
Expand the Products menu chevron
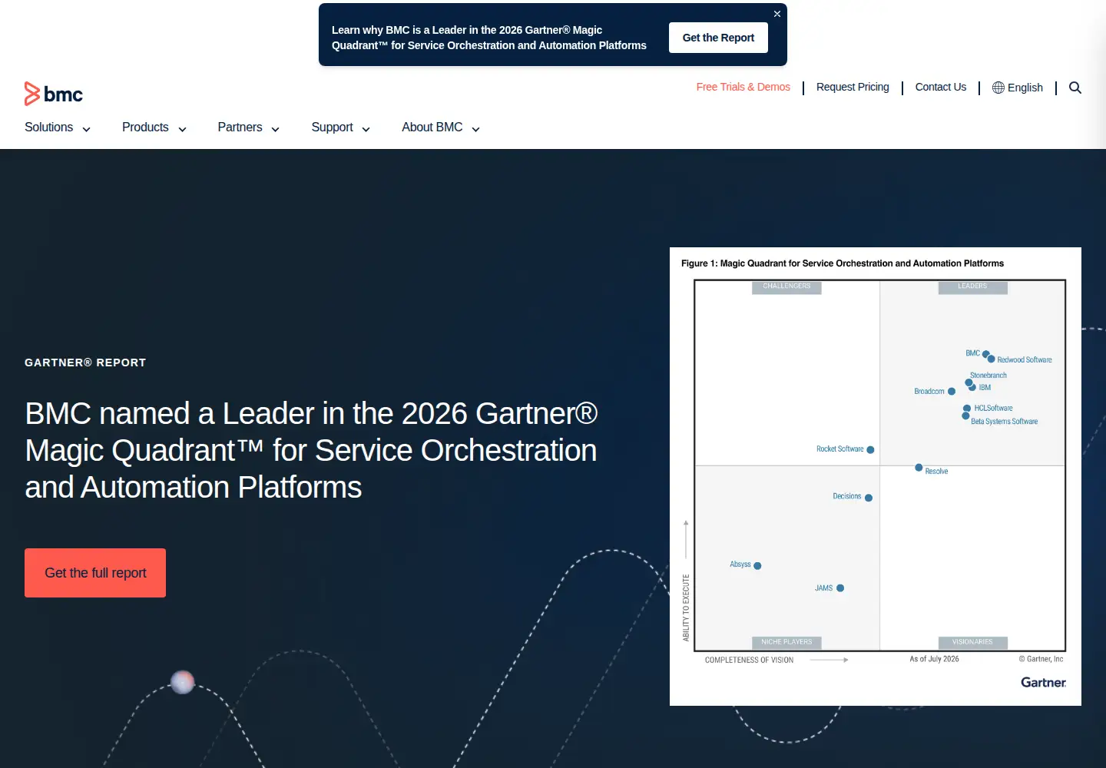tap(182, 129)
